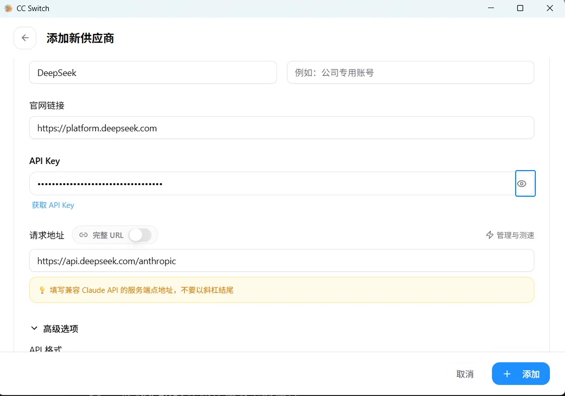Click the 获取 API Key link
This screenshot has width=565, height=396.
click(x=53, y=205)
